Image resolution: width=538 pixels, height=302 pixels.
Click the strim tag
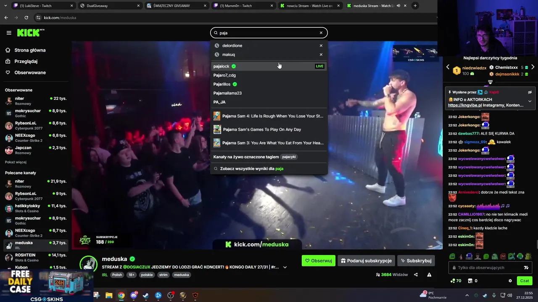tap(163, 275)
